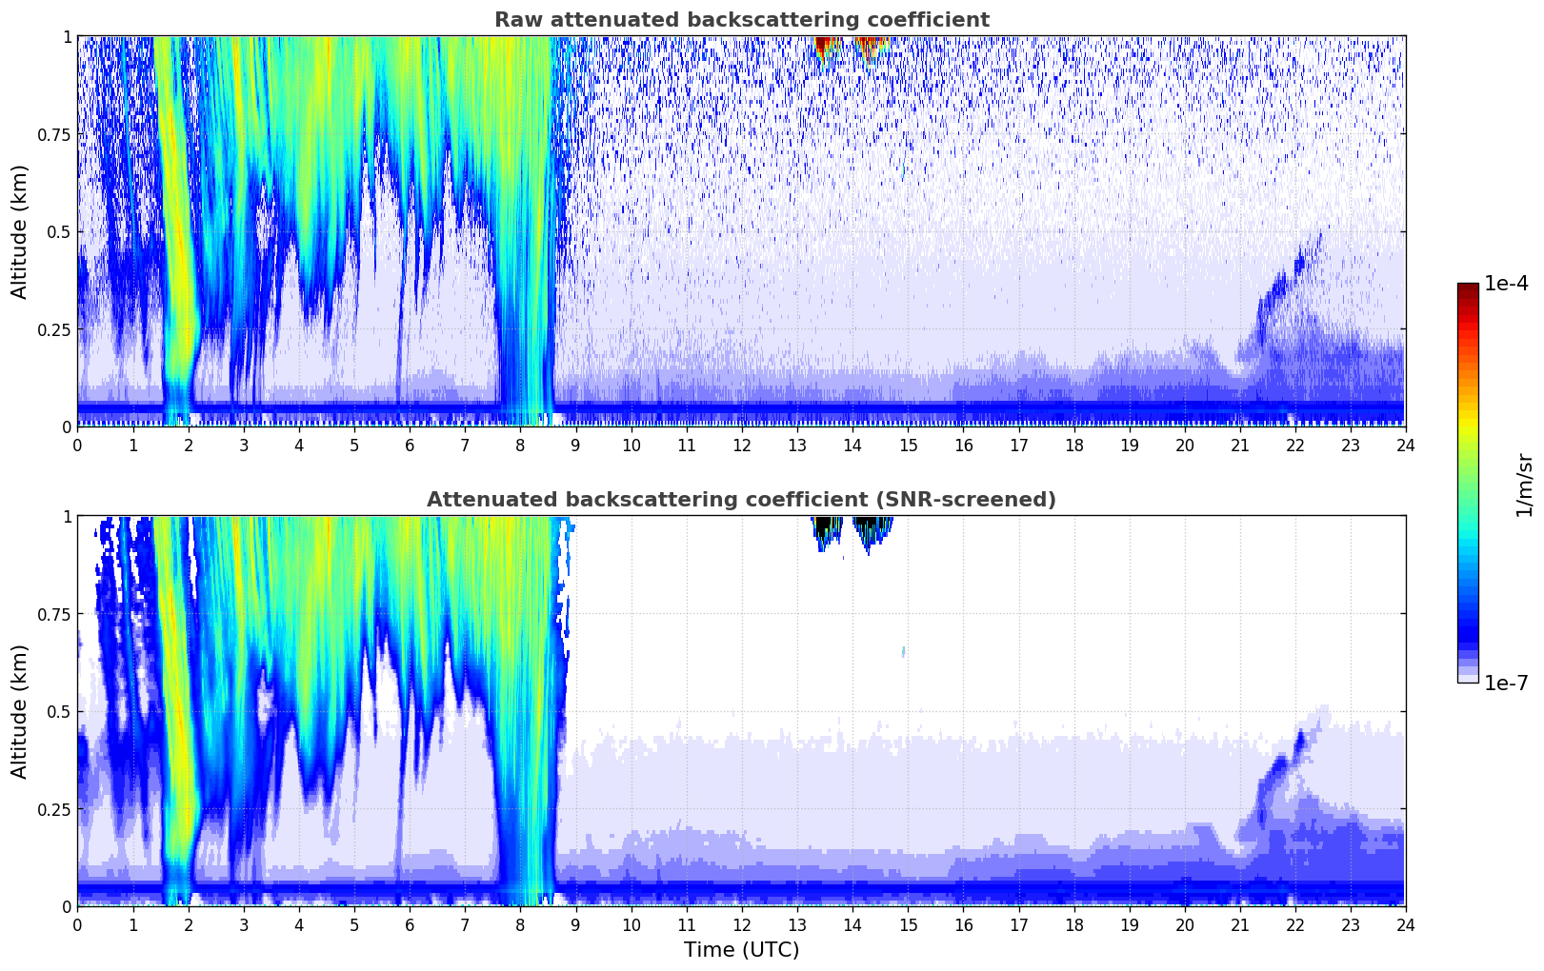
Task: Click time tick "15" under the raw plot
Action: pos(908,445)
